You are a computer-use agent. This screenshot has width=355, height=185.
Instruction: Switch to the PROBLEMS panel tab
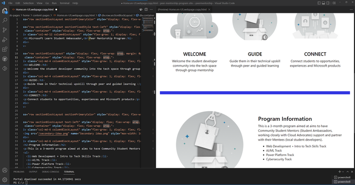(x=19, y=172)
